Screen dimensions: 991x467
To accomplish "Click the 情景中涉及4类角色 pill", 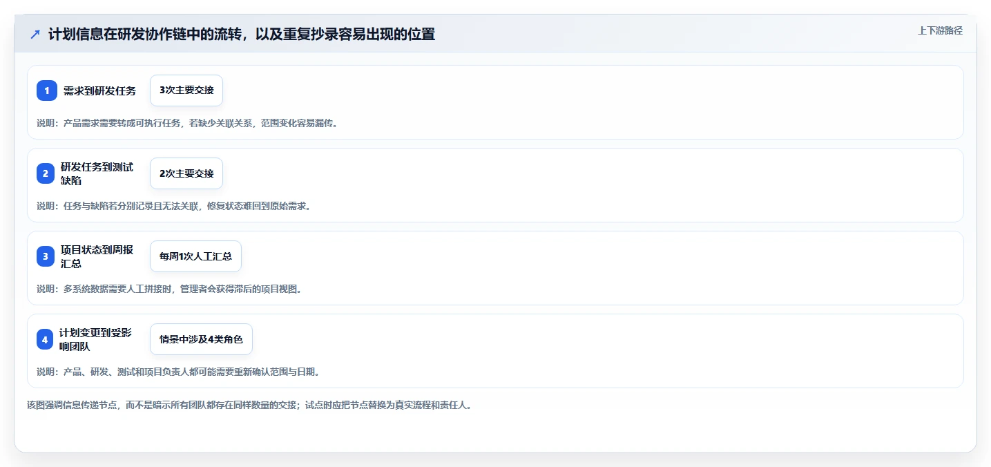I will click(x=201, y=339).
